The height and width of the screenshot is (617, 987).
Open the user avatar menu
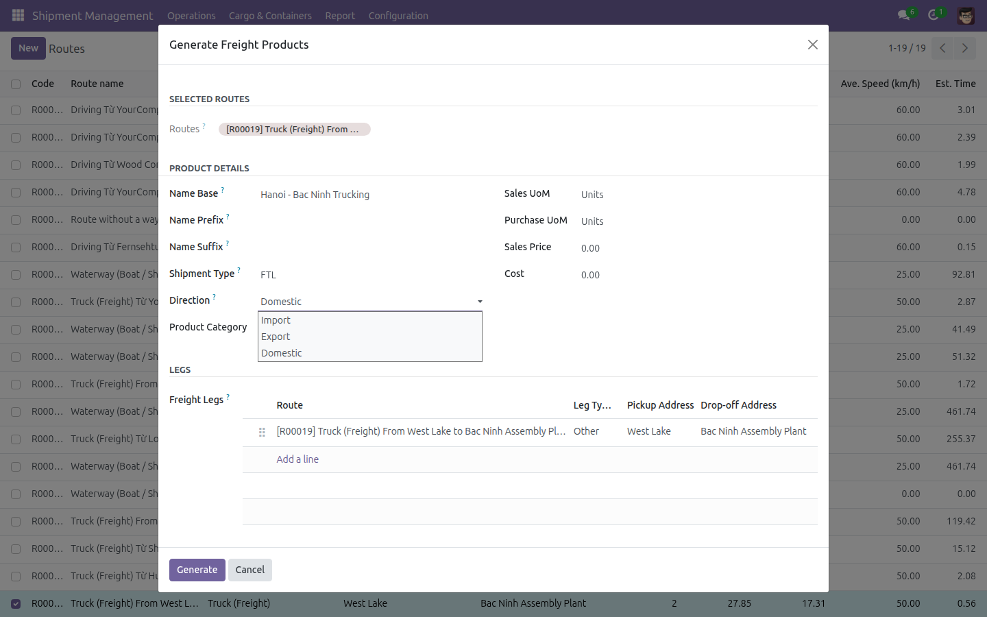coord(966,15)
